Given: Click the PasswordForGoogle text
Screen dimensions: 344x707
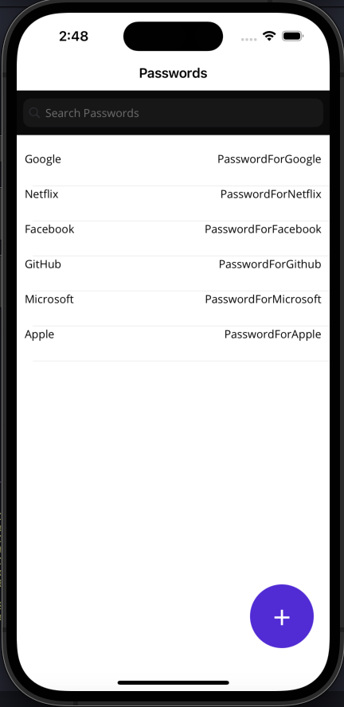Looking at the screenshot, I should tap(269, 159).
